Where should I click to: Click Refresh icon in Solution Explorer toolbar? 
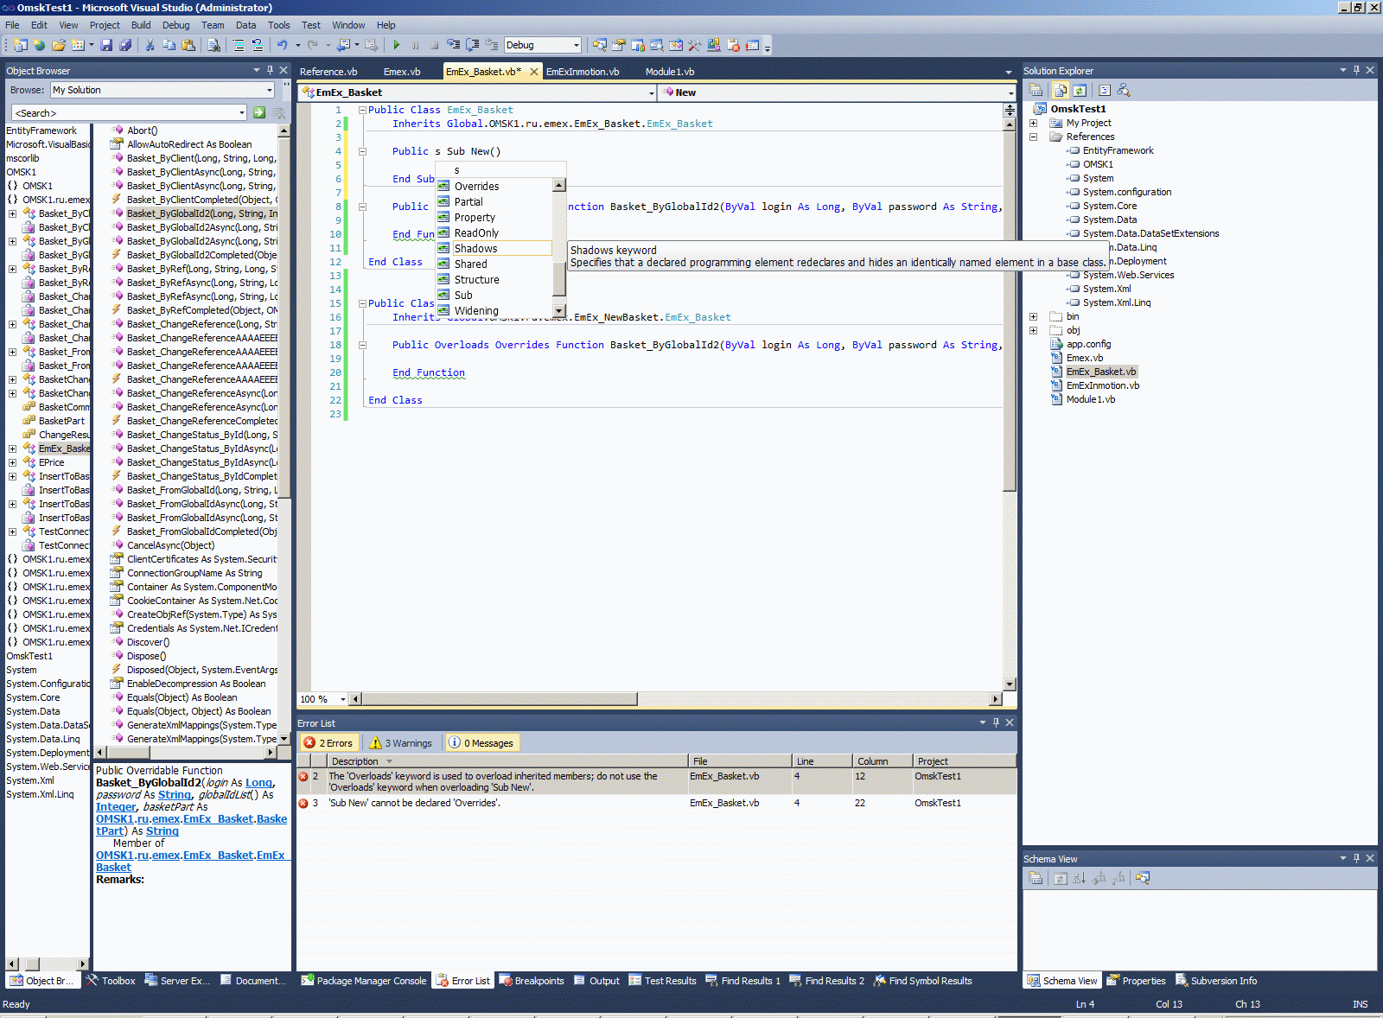point(1080,90)
